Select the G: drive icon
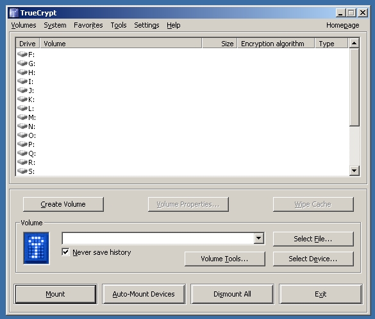The width and height of the screenshot is (375, 319). point(22,64)
